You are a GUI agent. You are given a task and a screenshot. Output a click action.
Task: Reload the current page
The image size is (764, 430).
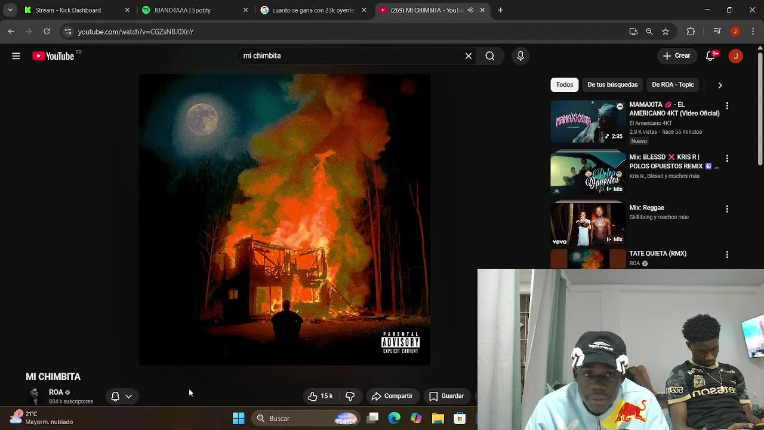[47, 32]
